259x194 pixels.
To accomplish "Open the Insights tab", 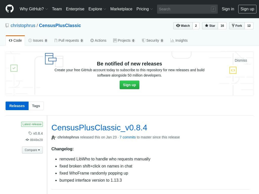I will click(x=179, y=40).
